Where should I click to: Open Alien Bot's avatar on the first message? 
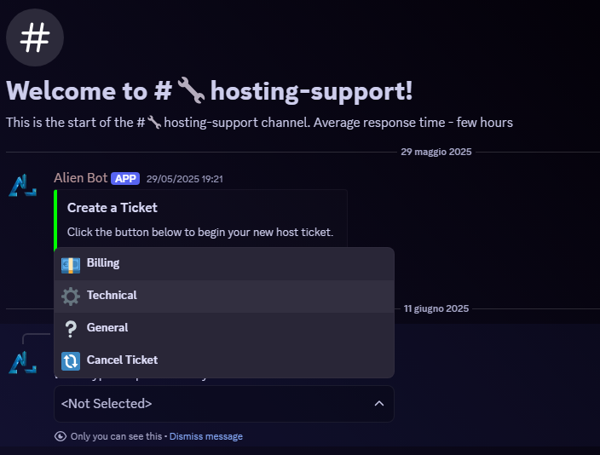pos(22,185)
